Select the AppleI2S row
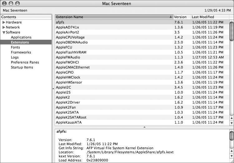This screenshot has height=163, width=234. pos(142,92)
